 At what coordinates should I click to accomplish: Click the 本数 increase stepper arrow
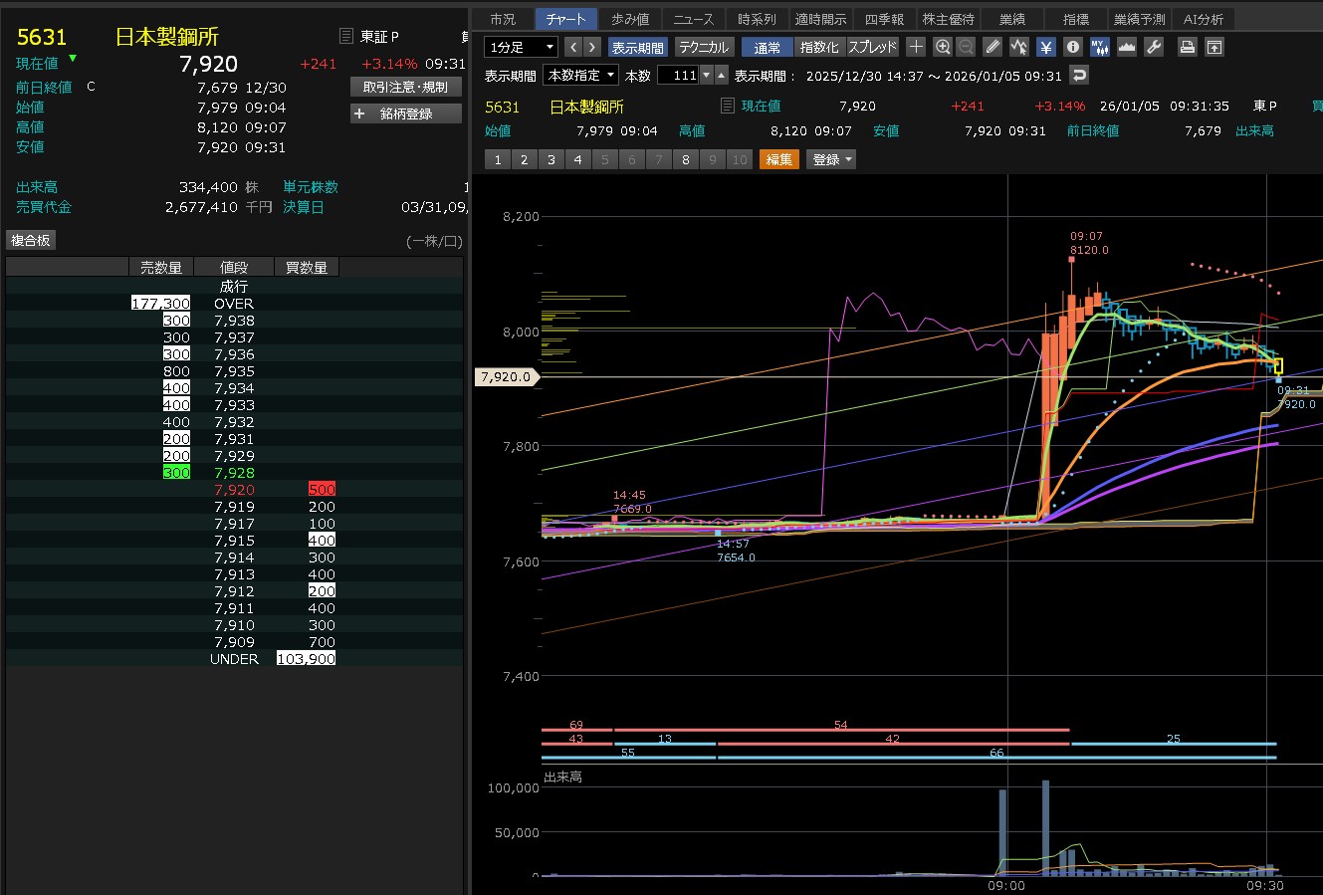(722, 76)
